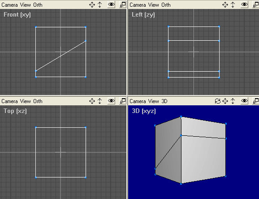Toggle eye icon in Front viewport header

111,4
